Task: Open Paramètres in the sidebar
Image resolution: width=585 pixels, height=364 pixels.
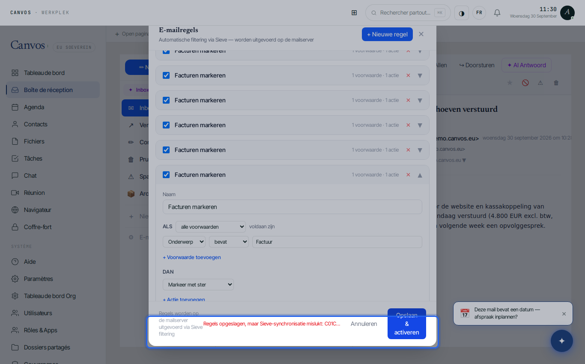Action: point(53,279)
